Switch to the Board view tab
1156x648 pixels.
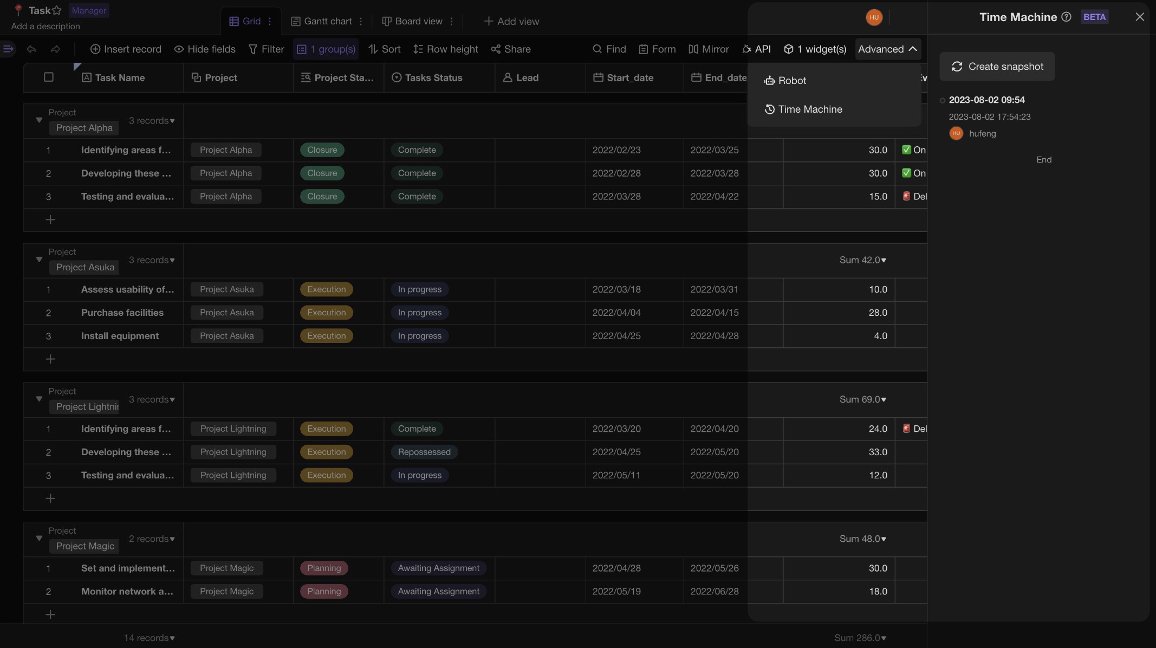[412, 22]
